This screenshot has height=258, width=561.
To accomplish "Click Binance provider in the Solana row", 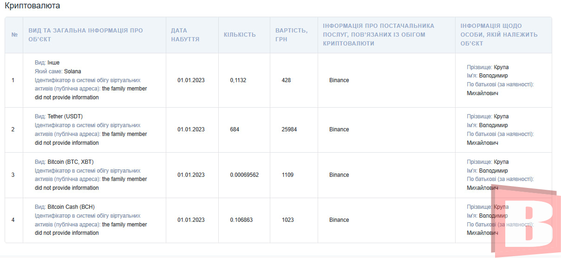I will [x=339, y=80].
